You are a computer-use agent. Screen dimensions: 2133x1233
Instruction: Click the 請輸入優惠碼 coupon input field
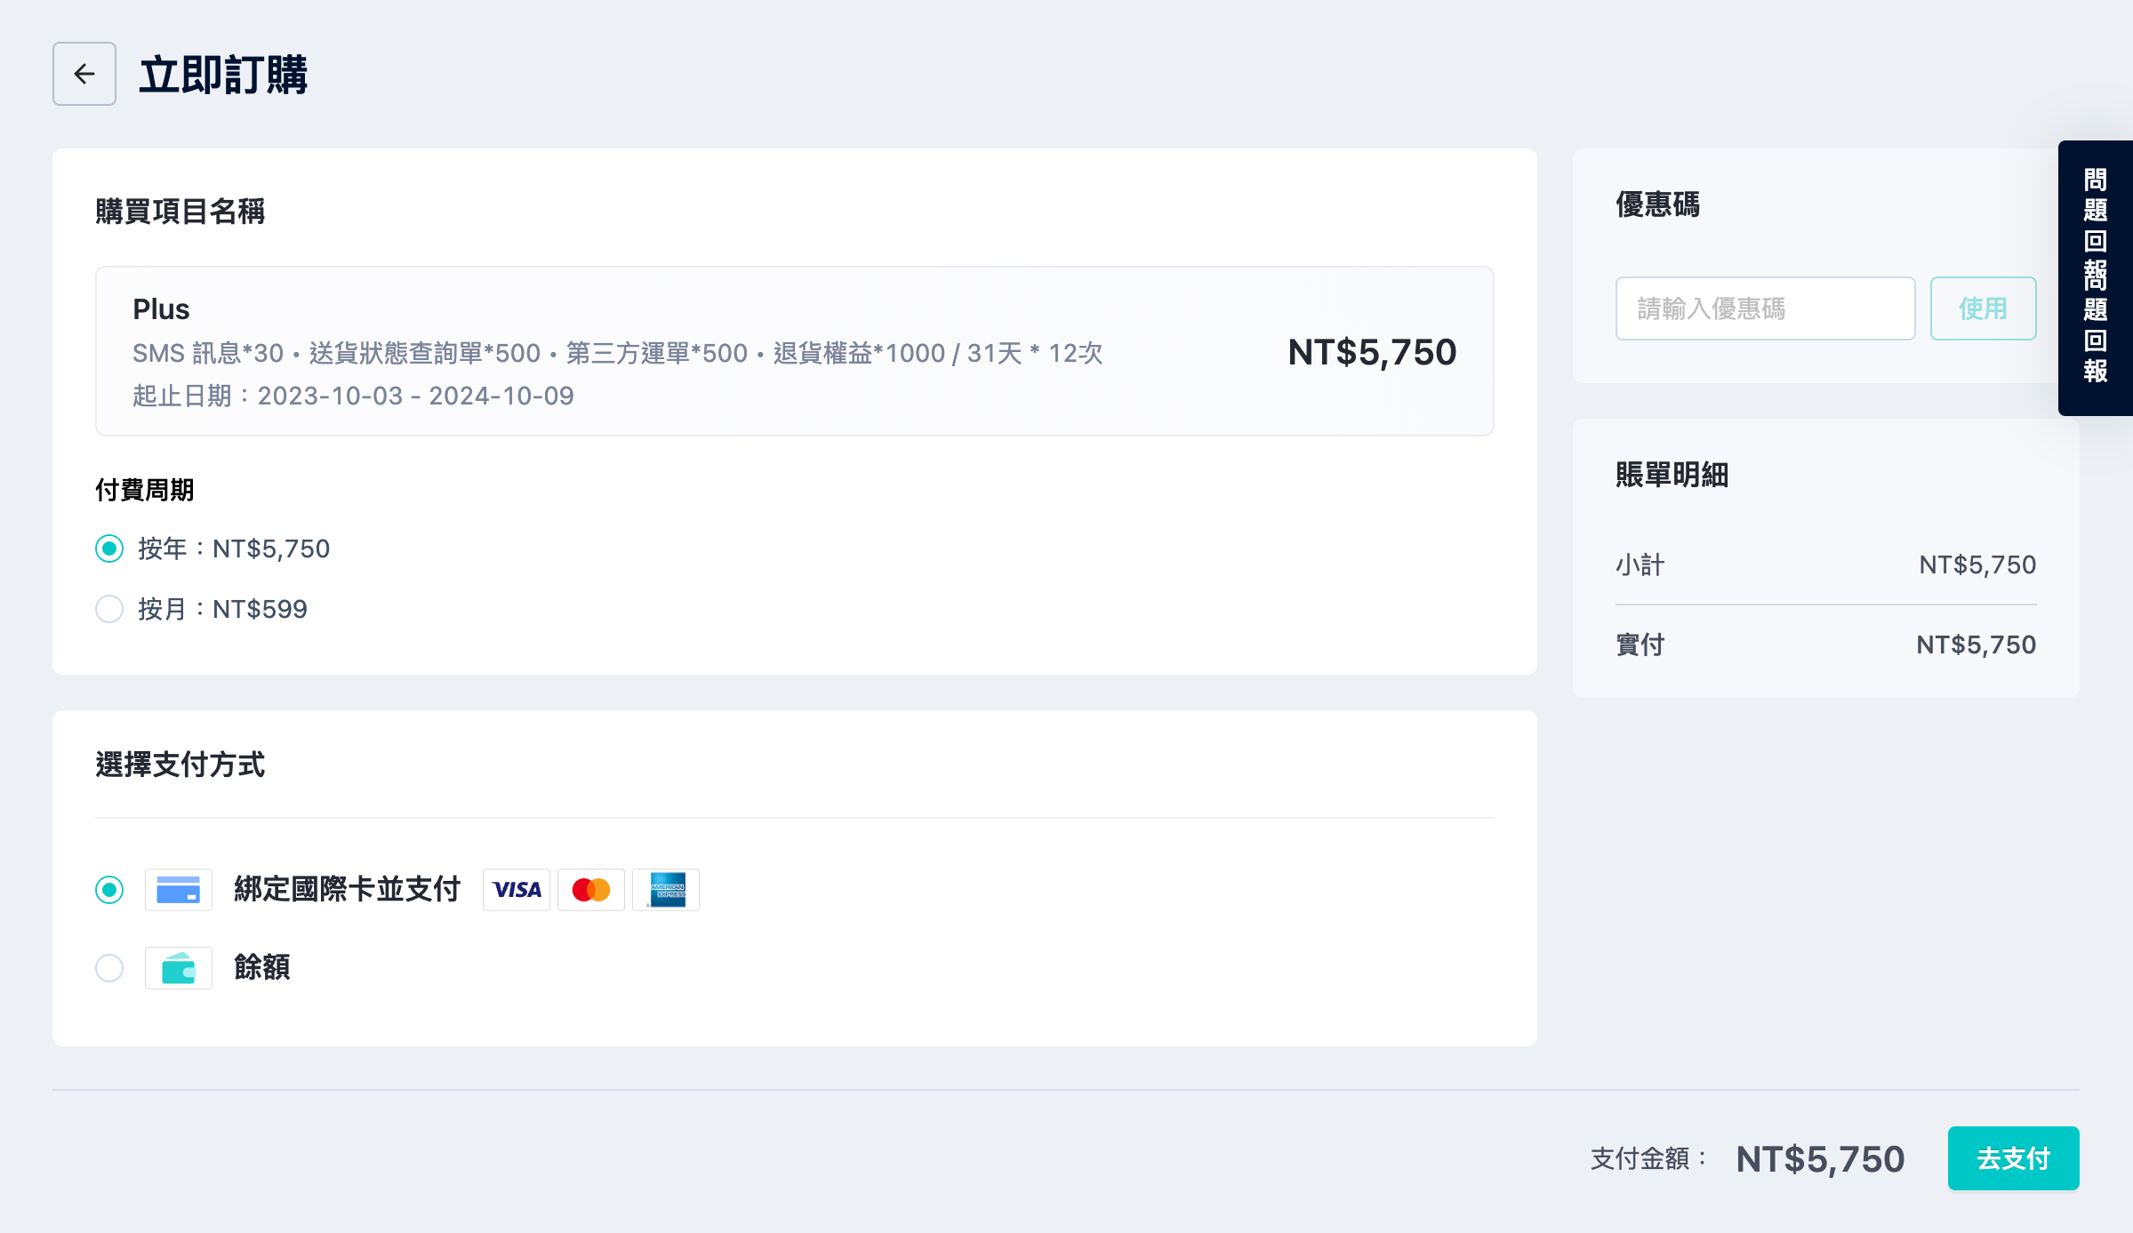pos(1765,308)
